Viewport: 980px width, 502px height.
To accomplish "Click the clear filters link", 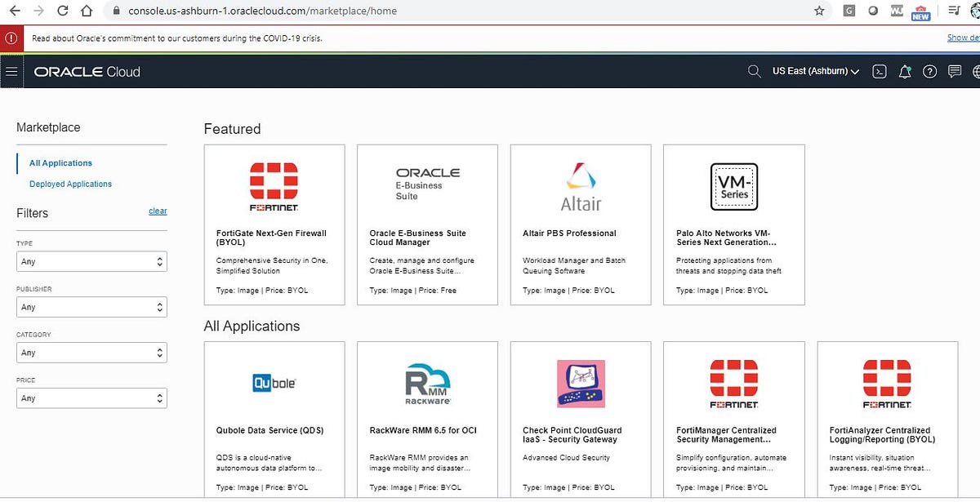I will click(158, 211).
